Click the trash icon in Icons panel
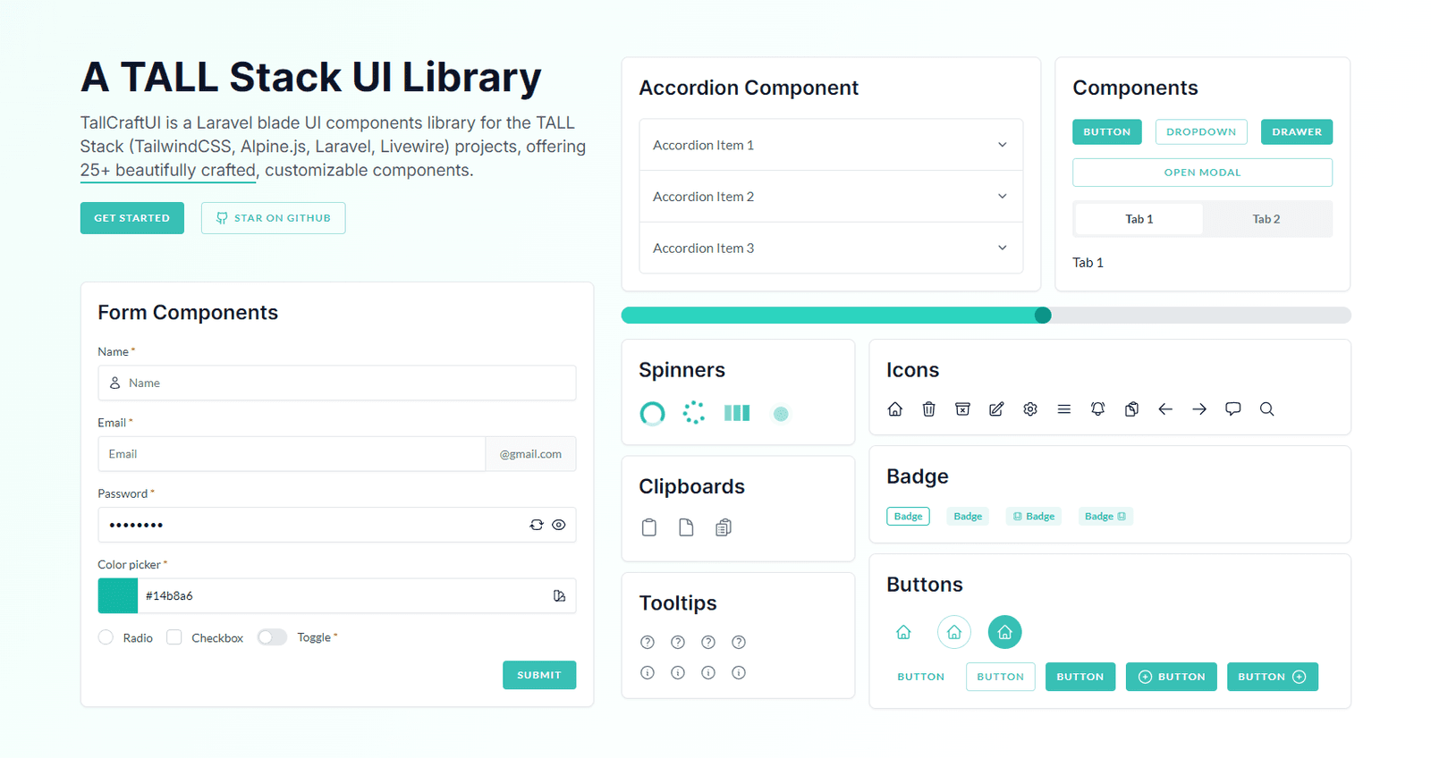 pyautogui.click(x=928, y=409)
